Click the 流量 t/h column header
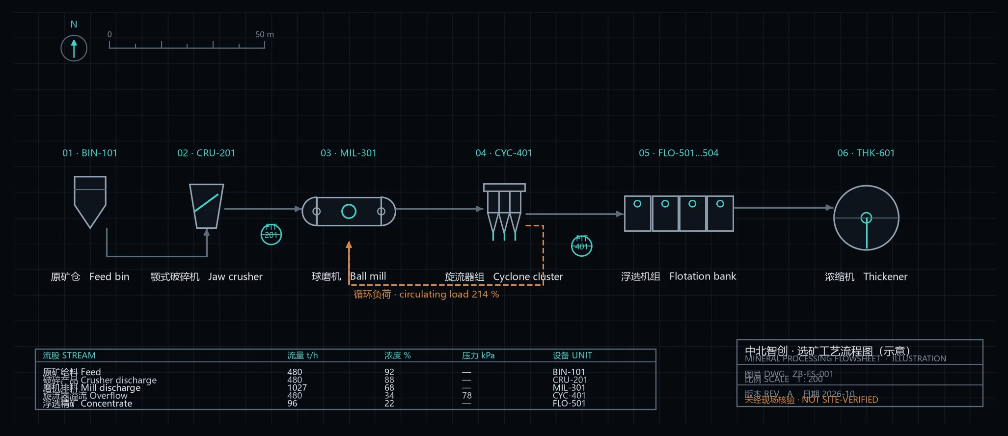This screenshot has width=1008, height=436. click(x=302, y=355)
